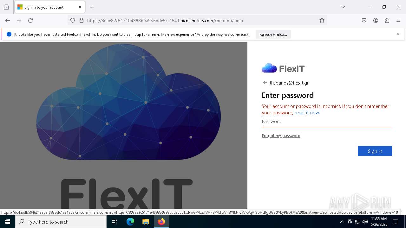The image size is (406, 228).
Task: Close the 'Sign in to your account' tab
Action: (x=80, y=7)
